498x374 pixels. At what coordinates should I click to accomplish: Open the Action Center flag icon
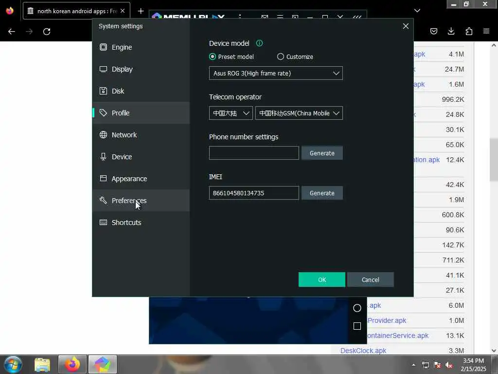pos(437,365)
